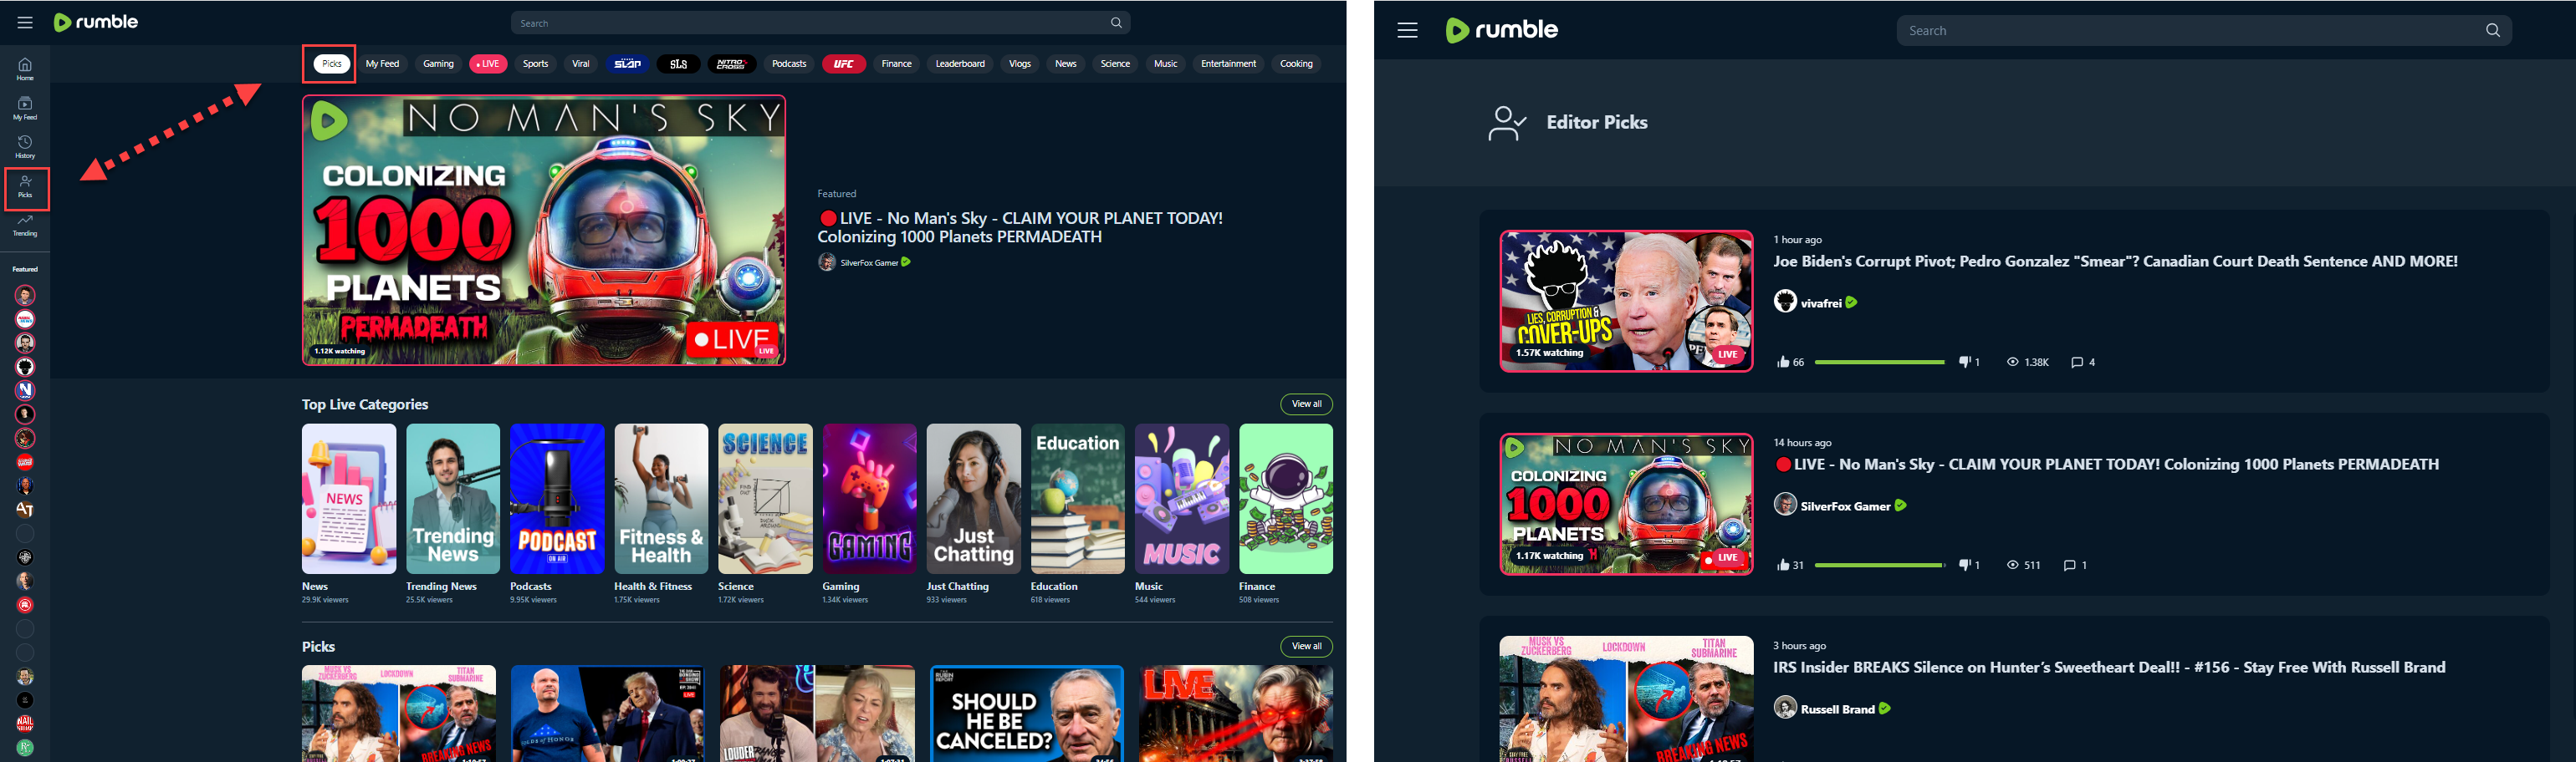Click View all for Top Live Categories
The image size is (2576, 762).
click(1306, 404)
